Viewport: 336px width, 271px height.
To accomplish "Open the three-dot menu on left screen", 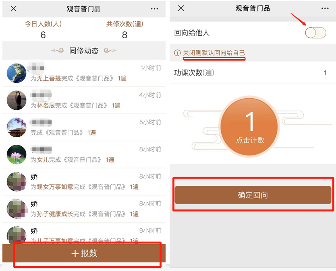I will coord(155,9).
